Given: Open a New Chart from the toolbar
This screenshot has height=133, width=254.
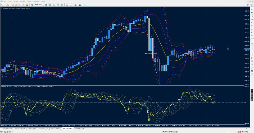Looking at the screenshot, I should (2, 5).
